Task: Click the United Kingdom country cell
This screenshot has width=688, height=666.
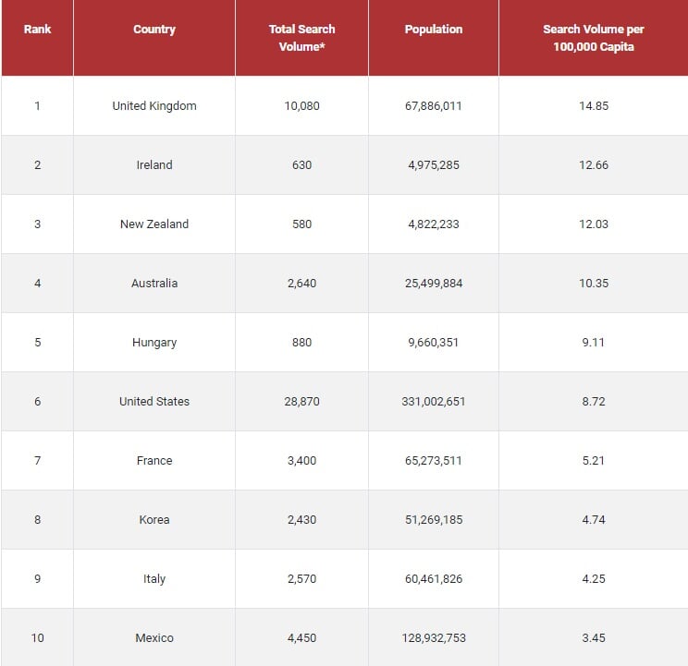Action: (154, 105)
